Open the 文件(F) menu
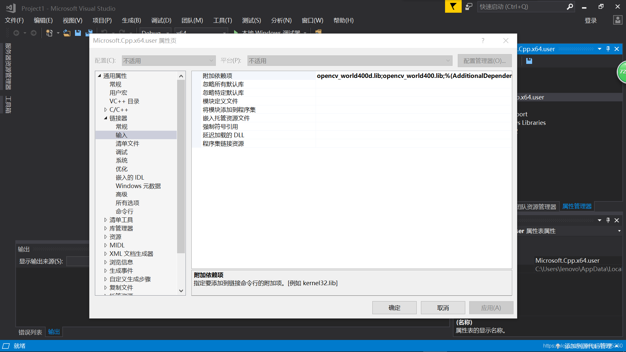 coord(14,20)
